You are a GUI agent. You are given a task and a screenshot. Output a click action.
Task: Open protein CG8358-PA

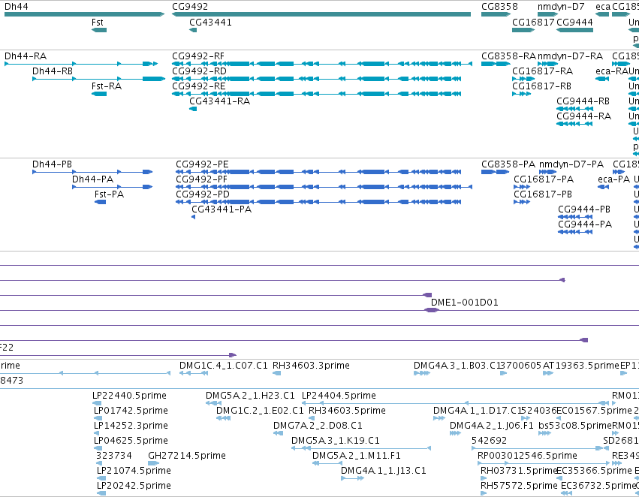(x=495, y=172)
